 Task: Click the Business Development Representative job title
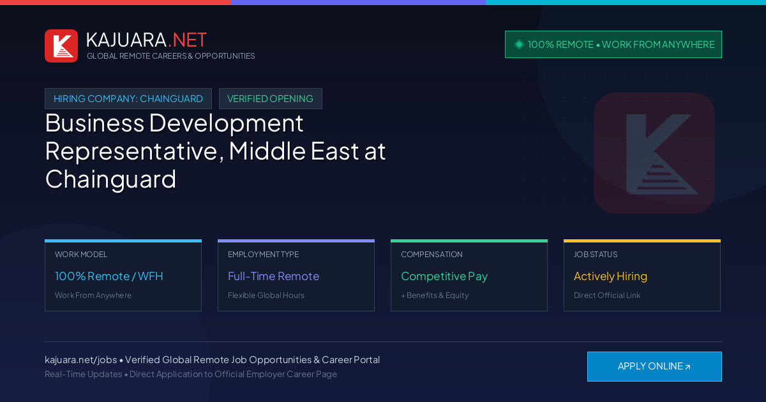216,151
